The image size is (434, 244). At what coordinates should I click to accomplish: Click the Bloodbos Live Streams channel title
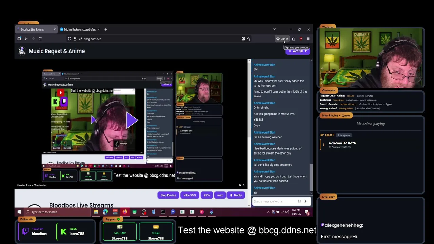coord(81,205)
